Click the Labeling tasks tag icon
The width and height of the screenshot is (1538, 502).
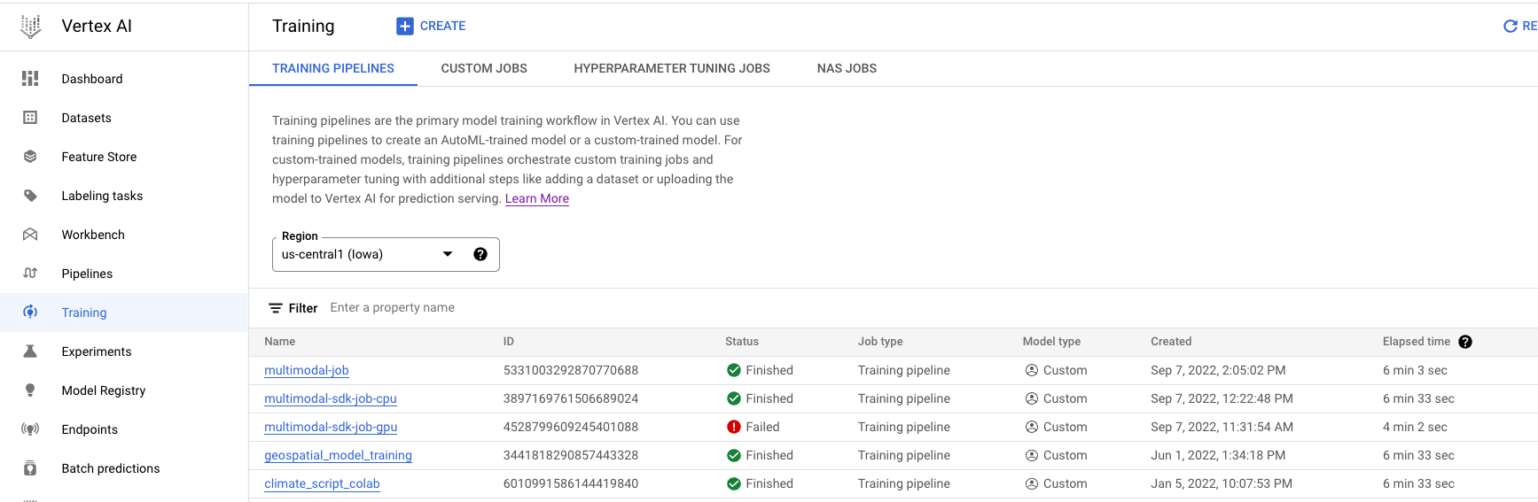tap(30, 196)
